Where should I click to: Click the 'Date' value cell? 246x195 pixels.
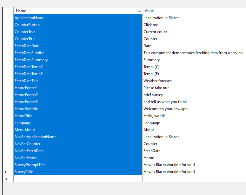[194, 46]
